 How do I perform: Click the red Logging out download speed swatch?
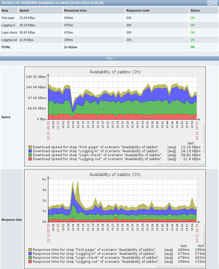coord(30,159)
